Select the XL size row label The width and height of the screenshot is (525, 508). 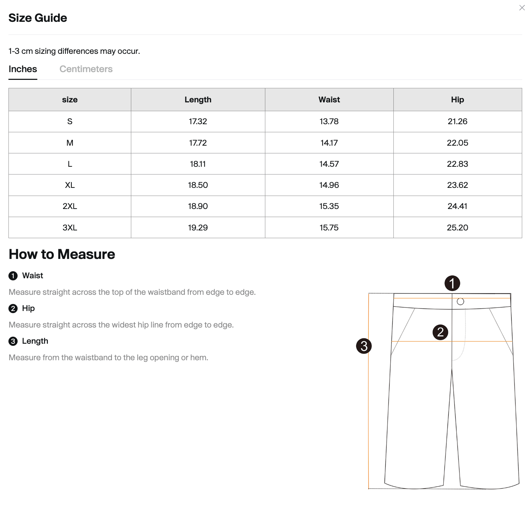(x=70, y=185)
